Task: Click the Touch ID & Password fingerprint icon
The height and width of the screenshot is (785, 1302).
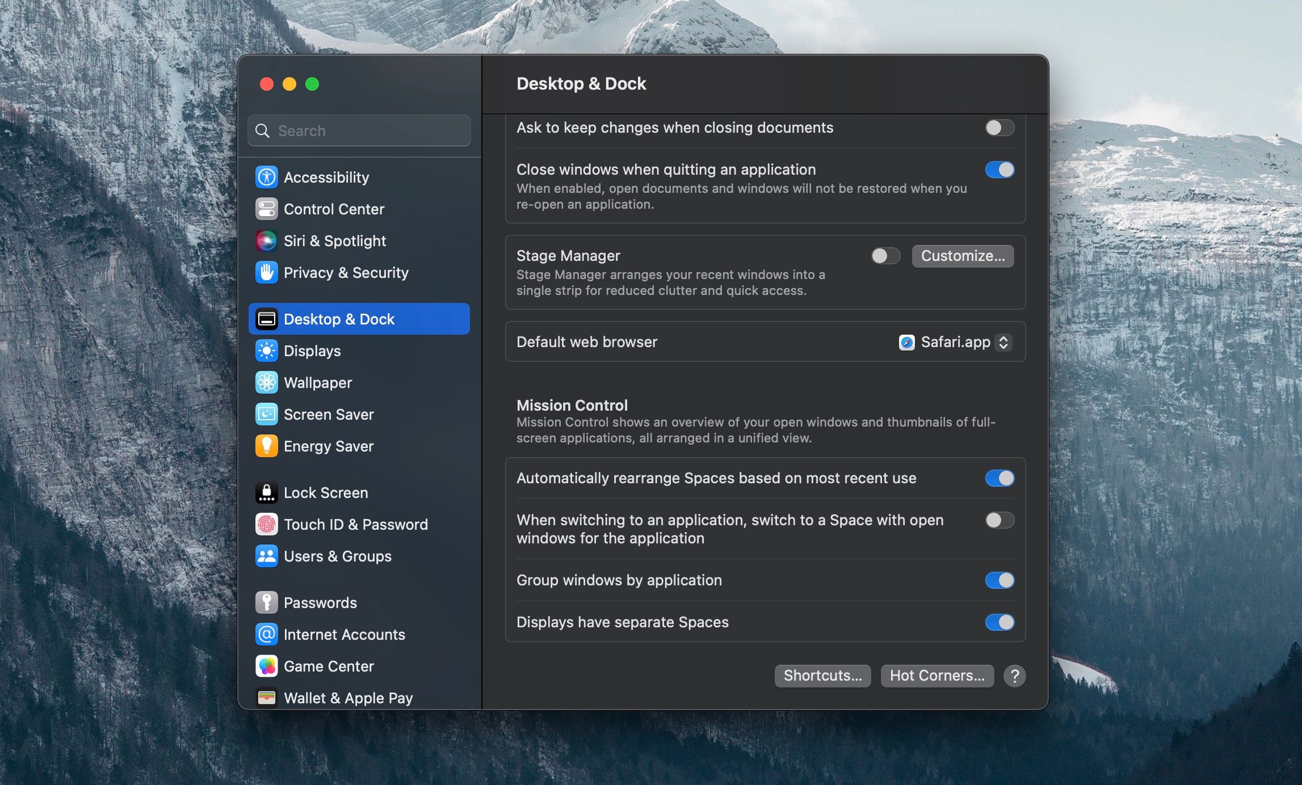Action: click(267, 524)
